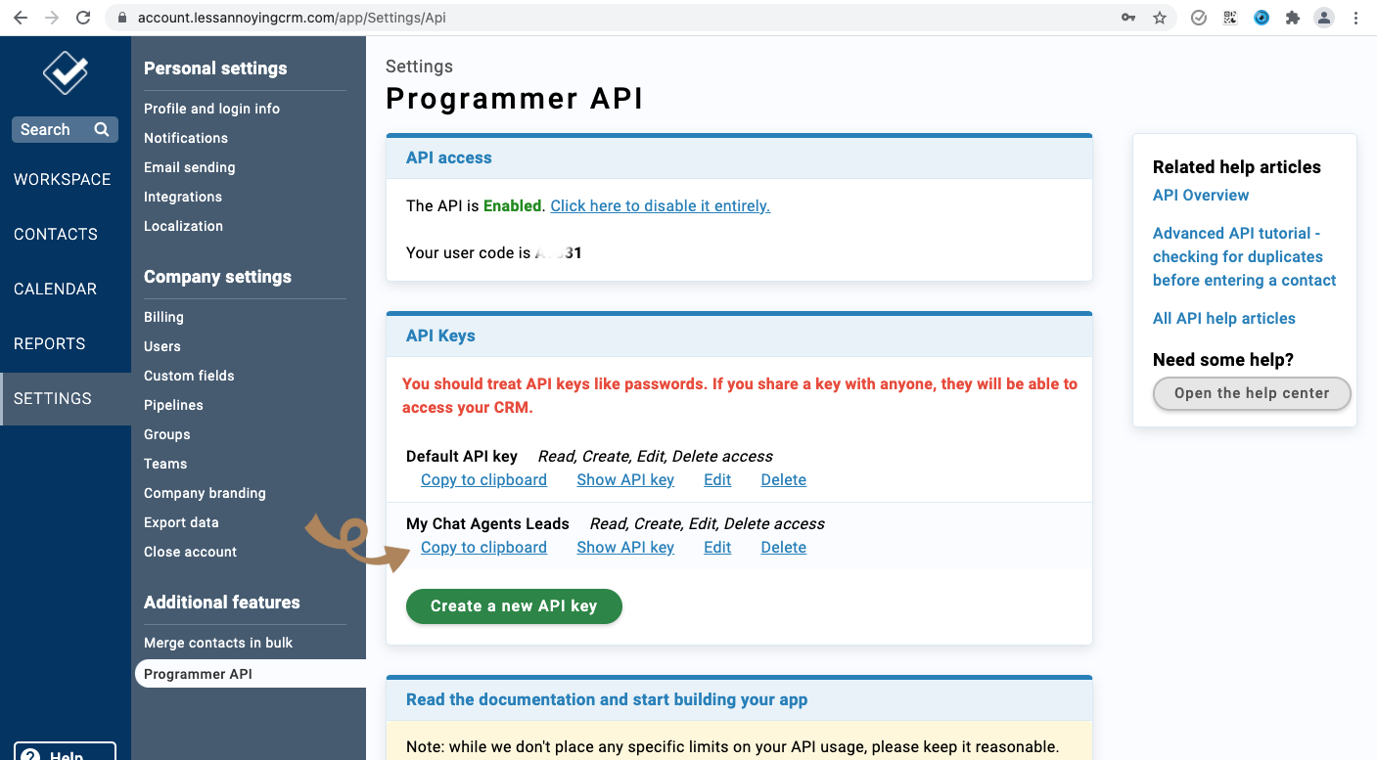Open the REPORTS section

pyautogui.click(x=50, y=343)
